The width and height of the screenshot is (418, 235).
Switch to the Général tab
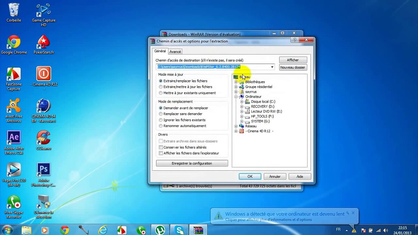[x=160, y=51]
